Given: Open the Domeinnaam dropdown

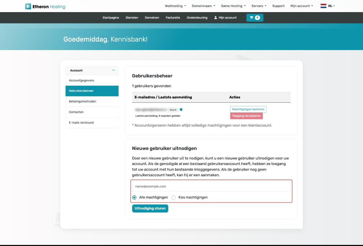Looking at the screenshot, I should pyautogui.click(x=203, y=6).
